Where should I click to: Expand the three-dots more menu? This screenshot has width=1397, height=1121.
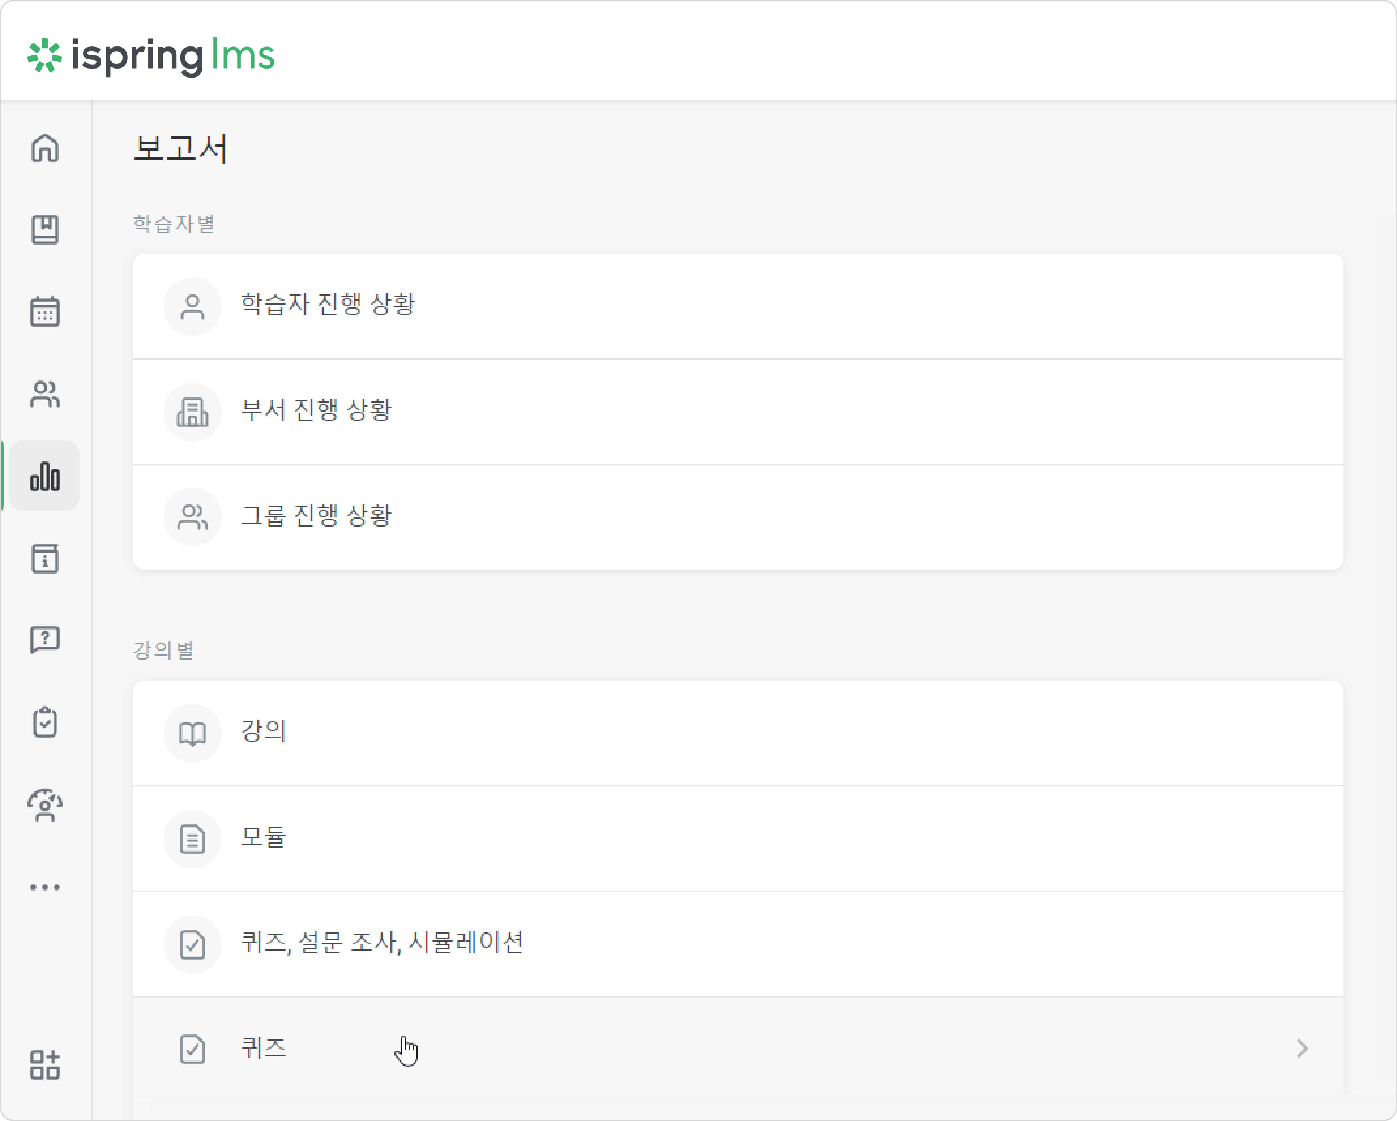pyautogui.click(x=45, y=887)
